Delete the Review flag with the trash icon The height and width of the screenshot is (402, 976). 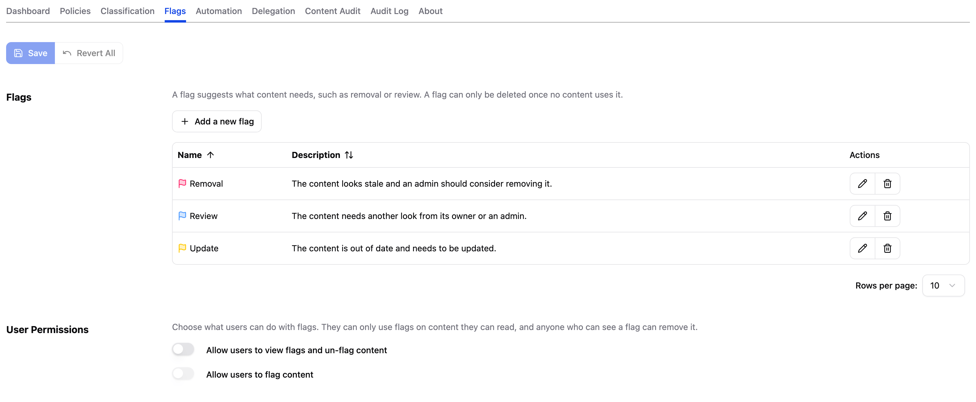[x=887, y=216]
